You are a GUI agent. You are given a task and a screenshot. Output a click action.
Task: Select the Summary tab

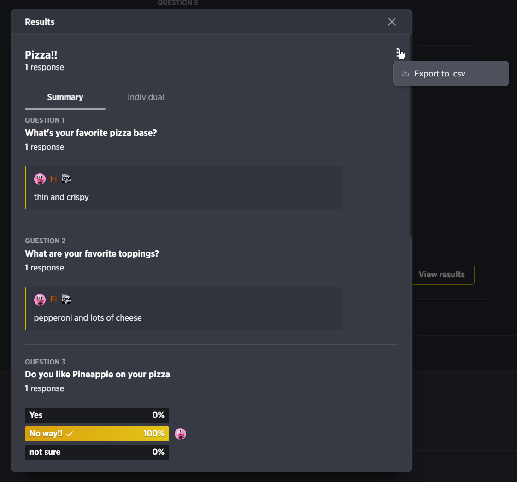coord(65,97)
